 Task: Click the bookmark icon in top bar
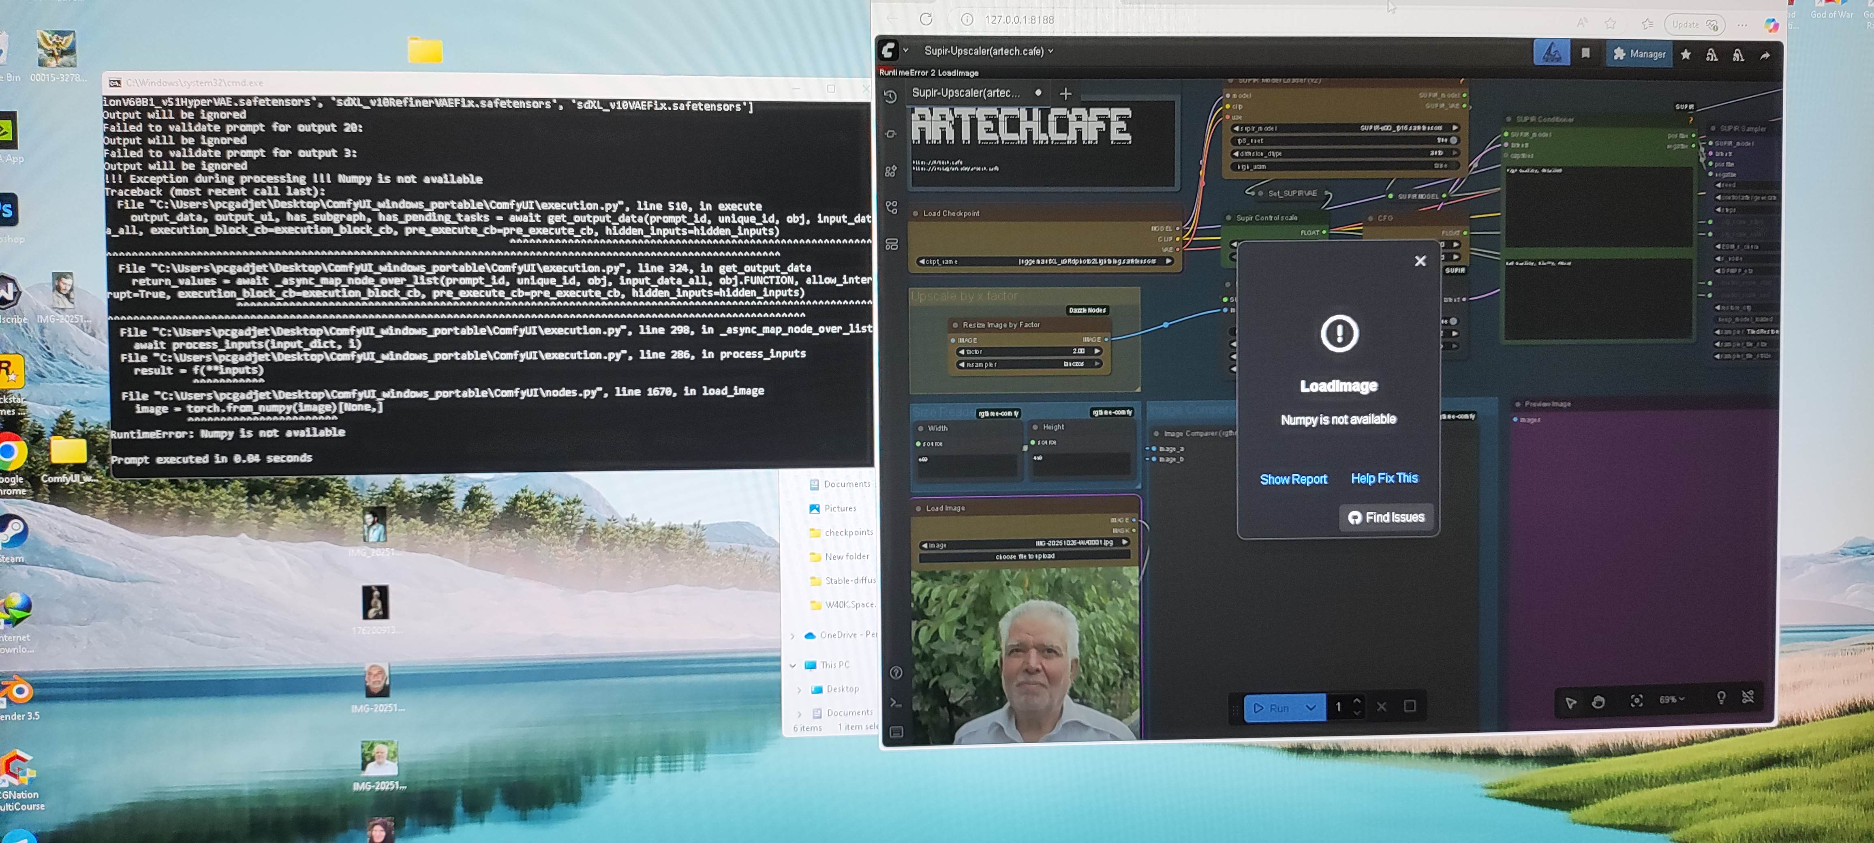coord(1586,53)
